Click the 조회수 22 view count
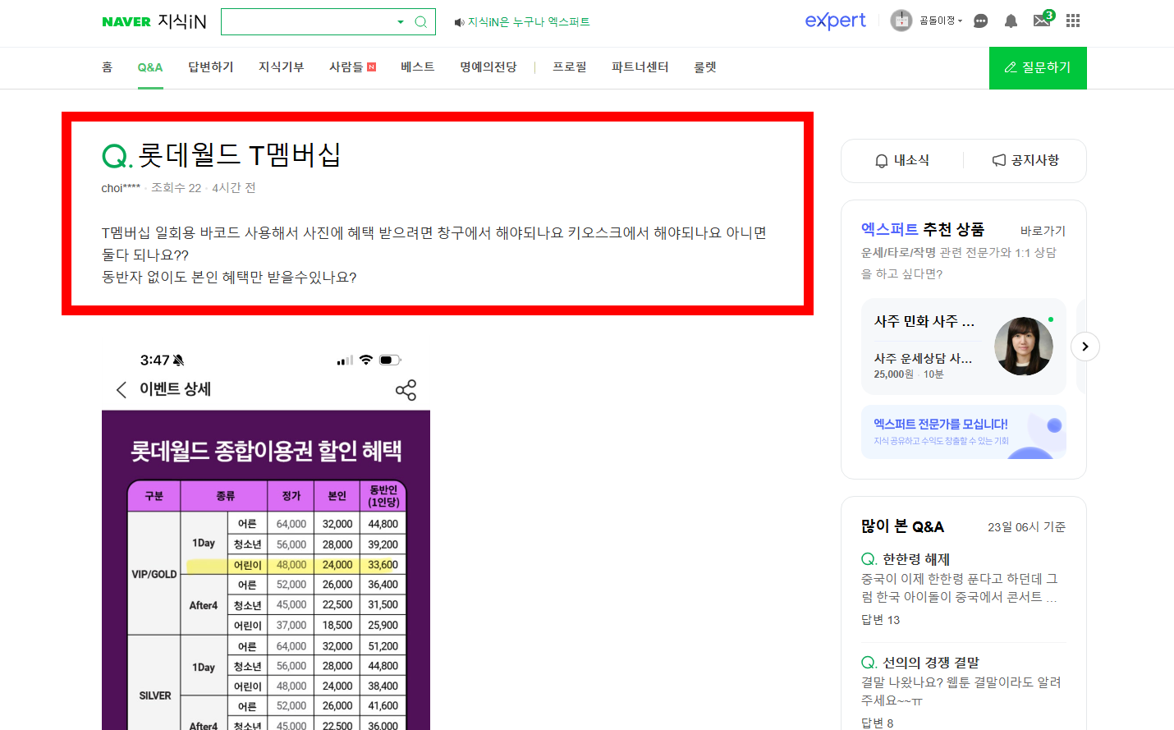Image resolution: width=1174 pixels, height=730 pixels. (x=177, y=188)
